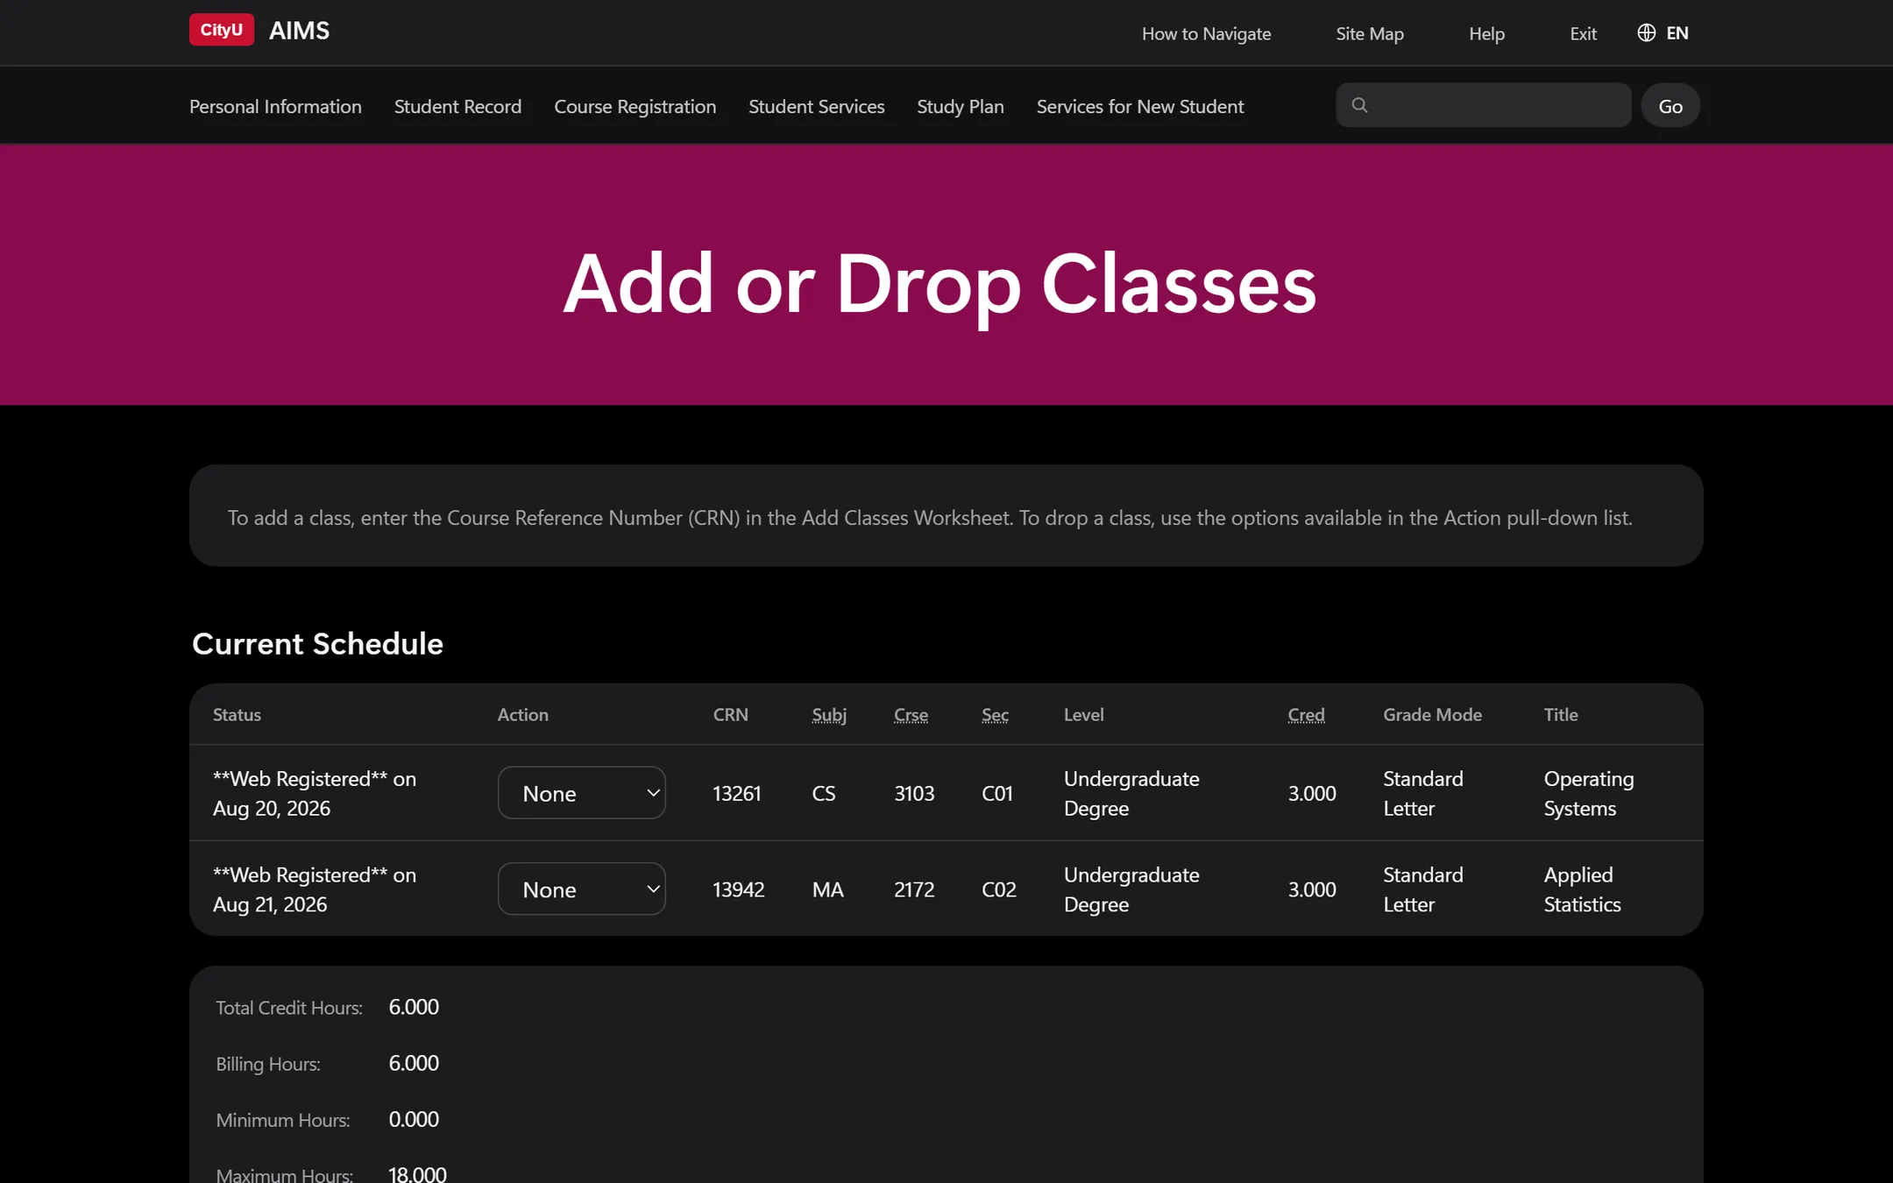
Task: Click the Operating Systems title cell
Action: [1588, 794]
